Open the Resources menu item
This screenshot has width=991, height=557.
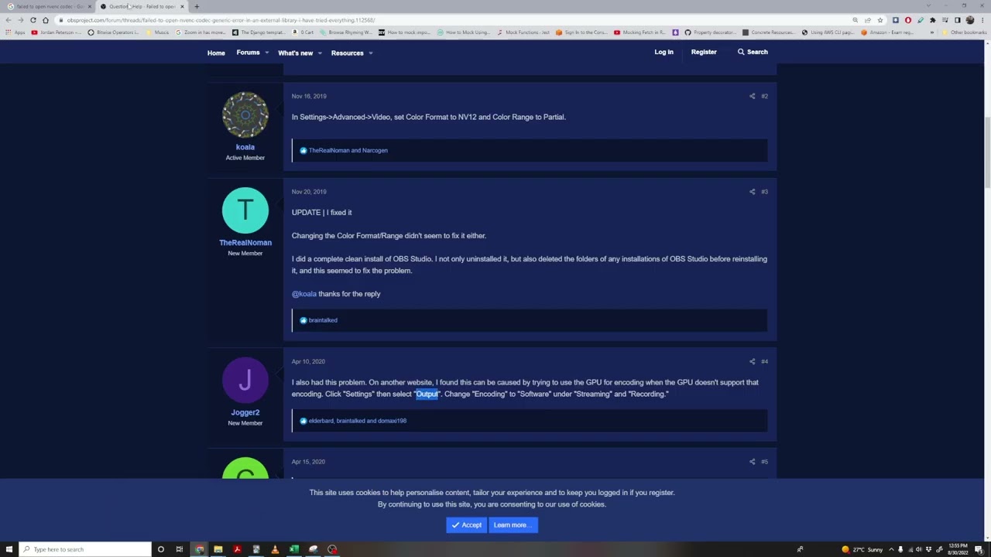click(x=347, y=53)
